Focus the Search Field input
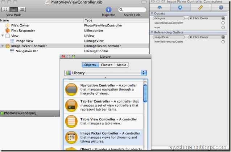 click(x=132, y=10)
